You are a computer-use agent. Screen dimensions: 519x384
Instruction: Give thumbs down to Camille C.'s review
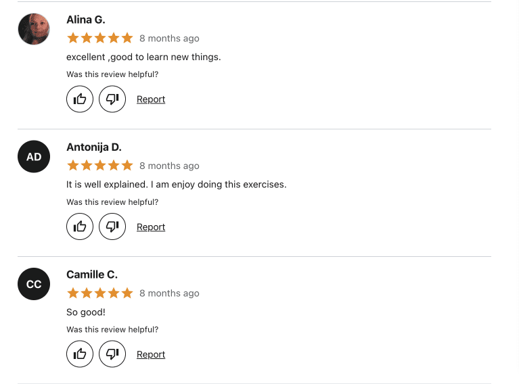click(x=112, y=354)
